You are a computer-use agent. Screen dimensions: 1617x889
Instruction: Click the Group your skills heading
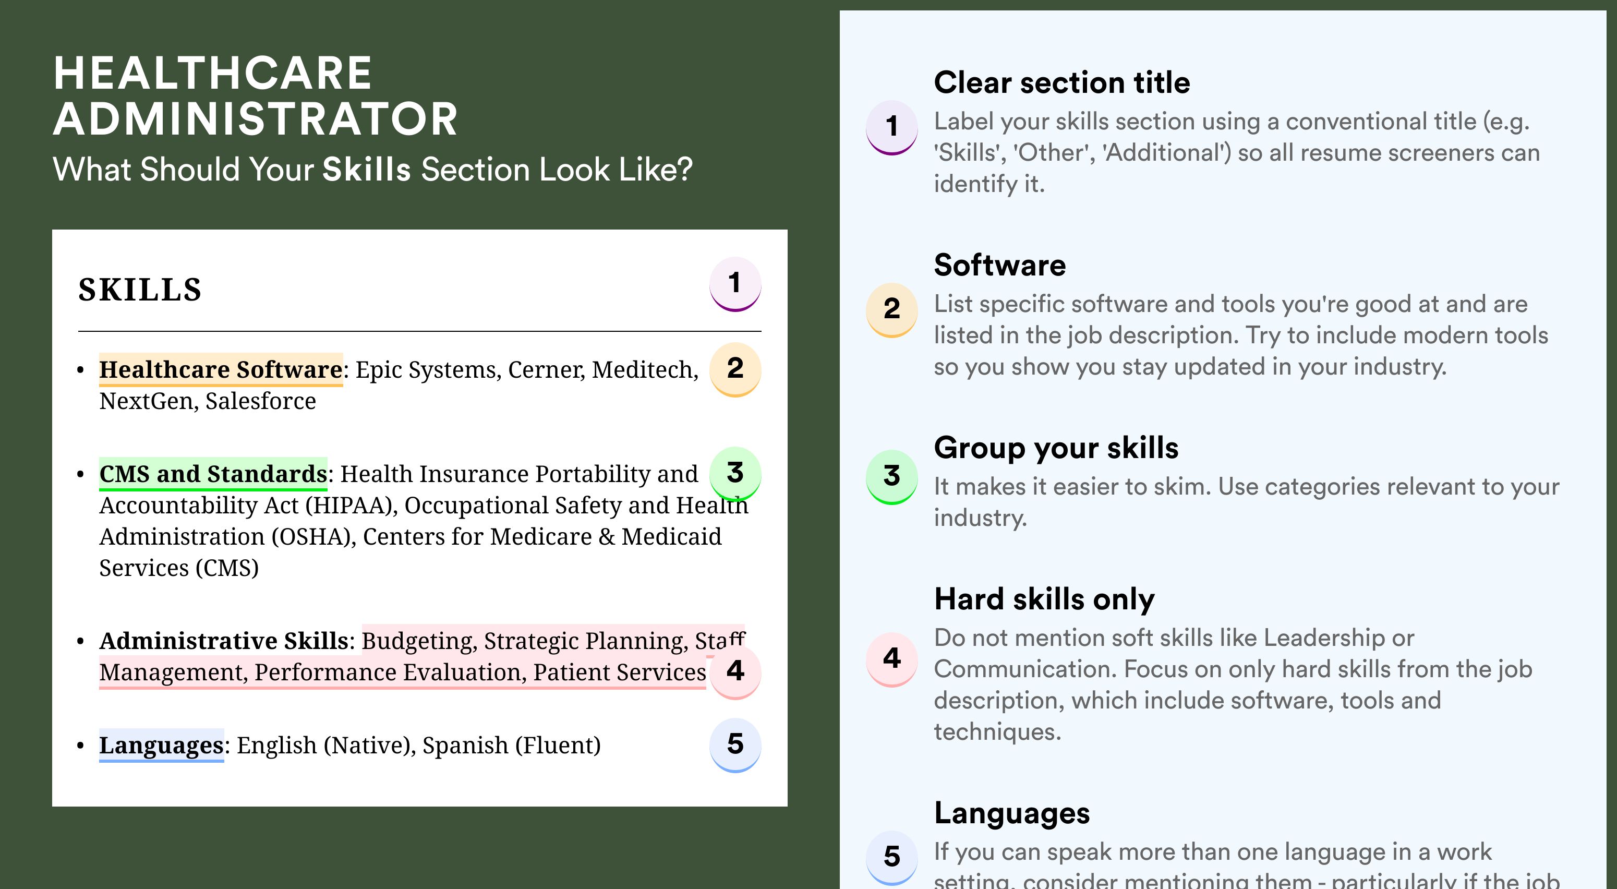pyautogui.click(x=1056, y=448)
